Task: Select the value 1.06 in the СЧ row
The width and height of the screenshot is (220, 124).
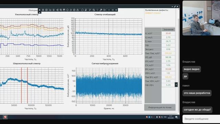Action: (168, 65)
